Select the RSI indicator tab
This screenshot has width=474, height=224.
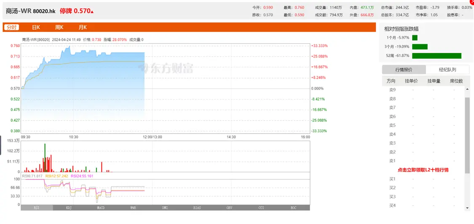pos(37,208)
